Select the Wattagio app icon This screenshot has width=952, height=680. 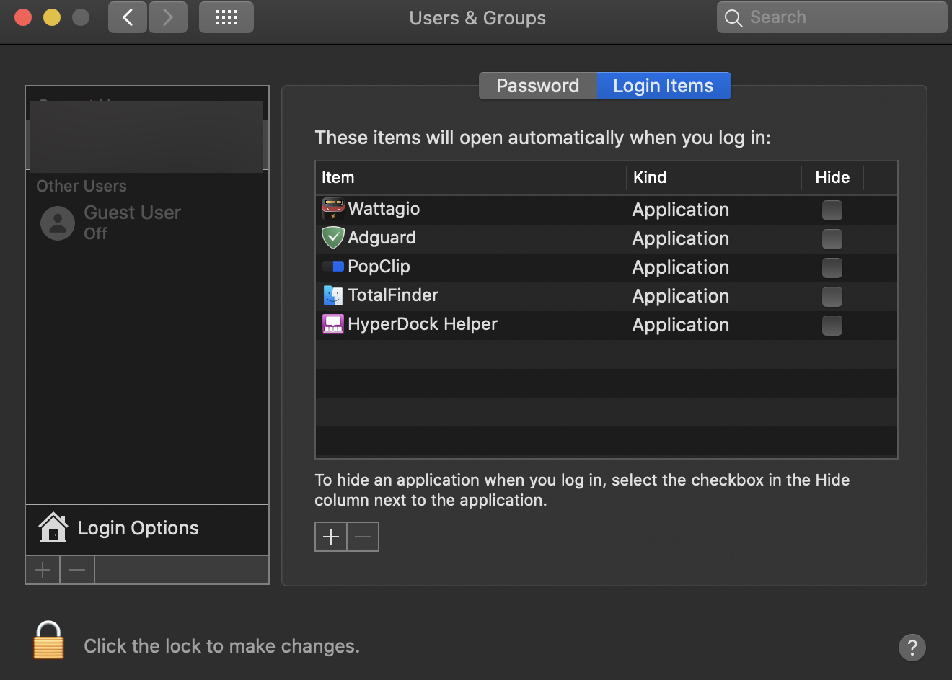332,209
